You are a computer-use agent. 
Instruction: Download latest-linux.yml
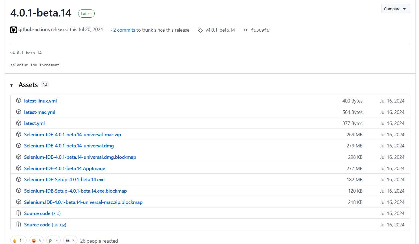click(x=40, y=101)
